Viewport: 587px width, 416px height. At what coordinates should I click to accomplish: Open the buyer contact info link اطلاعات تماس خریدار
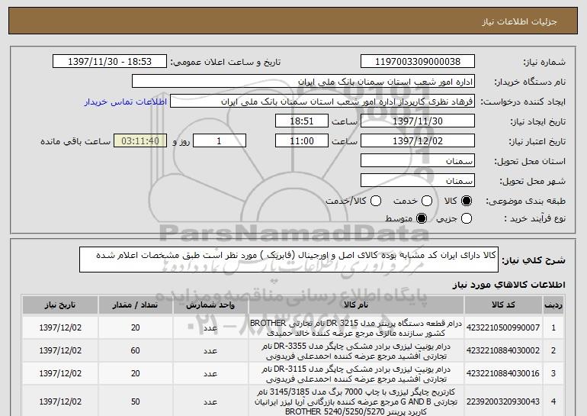tap(126, 102)
